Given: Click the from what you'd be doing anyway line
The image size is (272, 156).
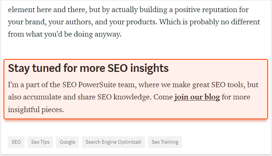Looking at the screenshot, I should click(65, 34).
